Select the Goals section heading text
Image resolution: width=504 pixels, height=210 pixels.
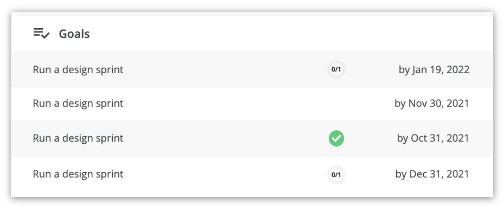coord(74,34)
